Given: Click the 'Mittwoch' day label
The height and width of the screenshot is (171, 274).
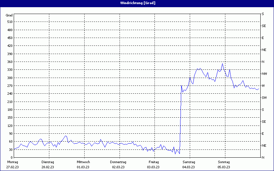Looking at the screenshot, I should (83, 162).
